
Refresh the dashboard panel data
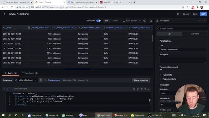click(151, 21)
